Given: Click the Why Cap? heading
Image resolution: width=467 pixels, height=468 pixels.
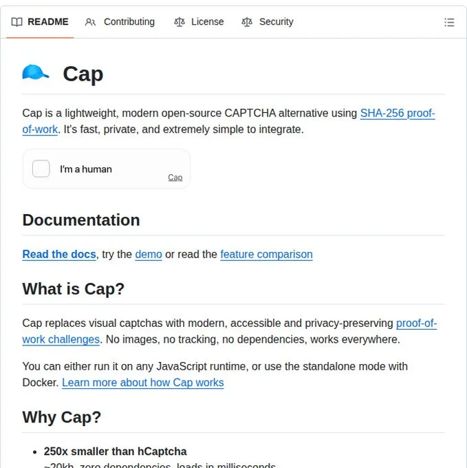Looking at the screenshot, I should pyautogui.click(x=62, y=417).
